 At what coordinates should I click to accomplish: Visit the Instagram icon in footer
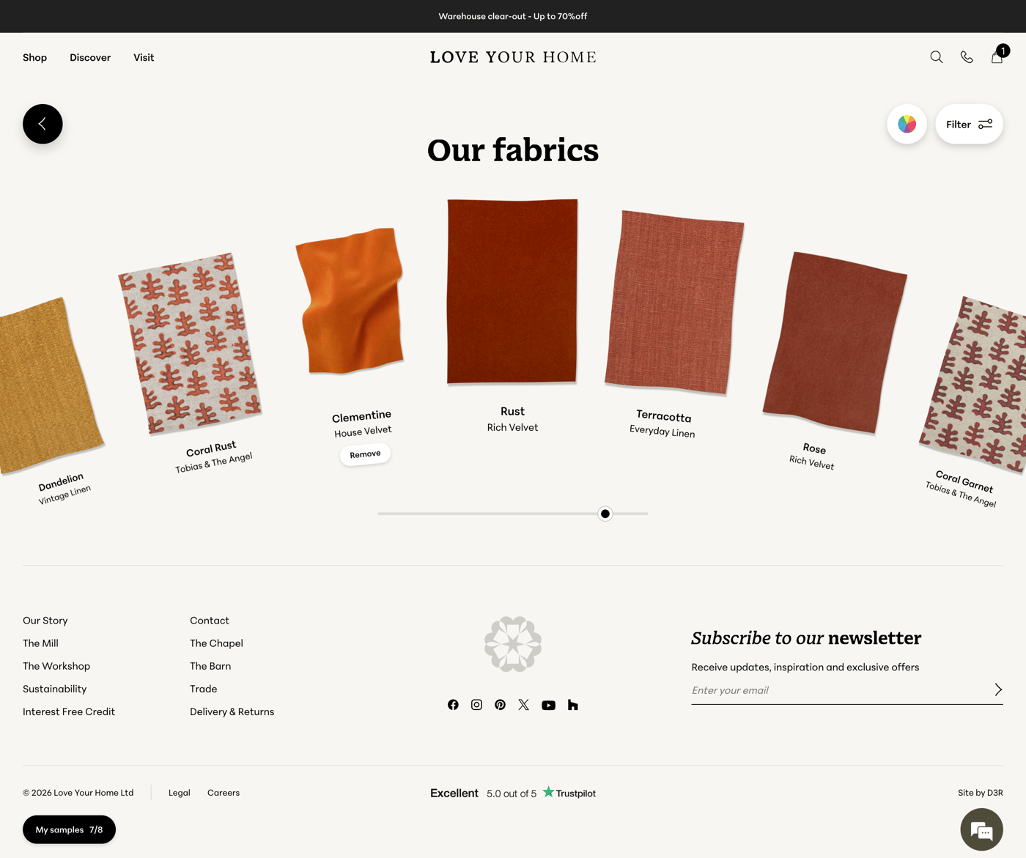pos(476,705)
